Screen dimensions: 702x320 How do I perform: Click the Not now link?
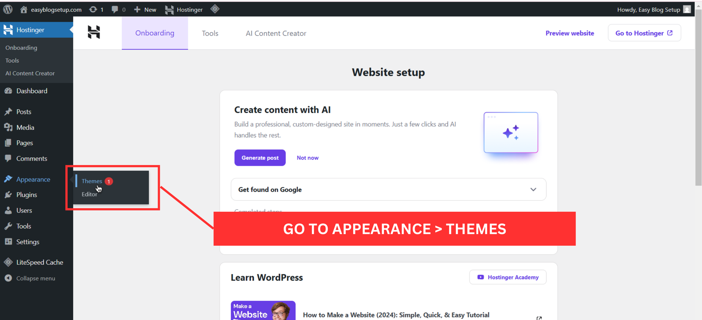coord(308,158)
